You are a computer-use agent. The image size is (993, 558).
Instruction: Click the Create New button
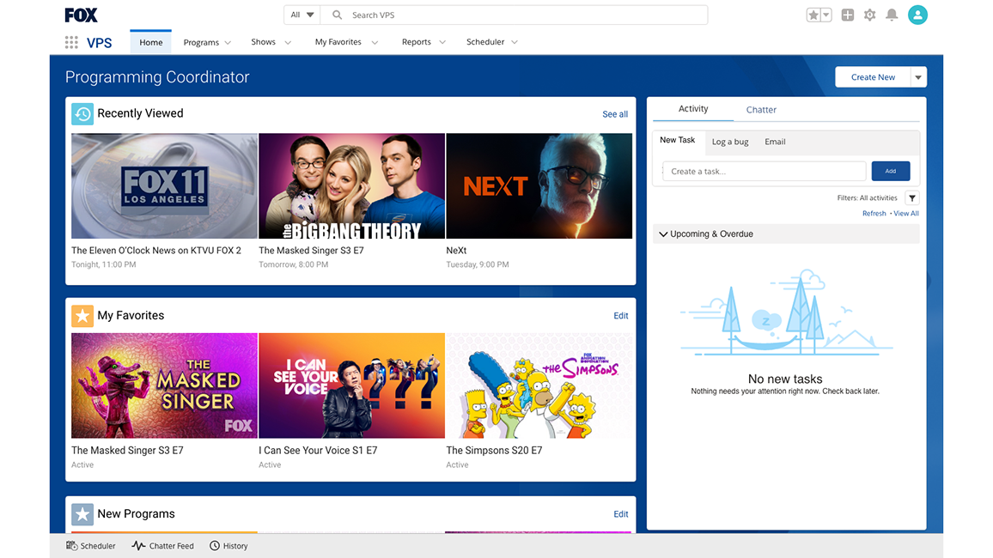click(x=873, y=76)
